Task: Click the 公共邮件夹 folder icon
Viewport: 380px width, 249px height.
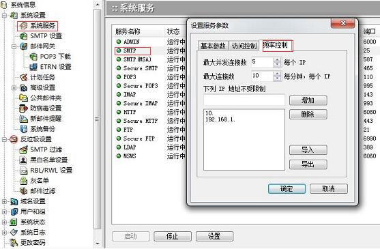Action: click(23, 98)
